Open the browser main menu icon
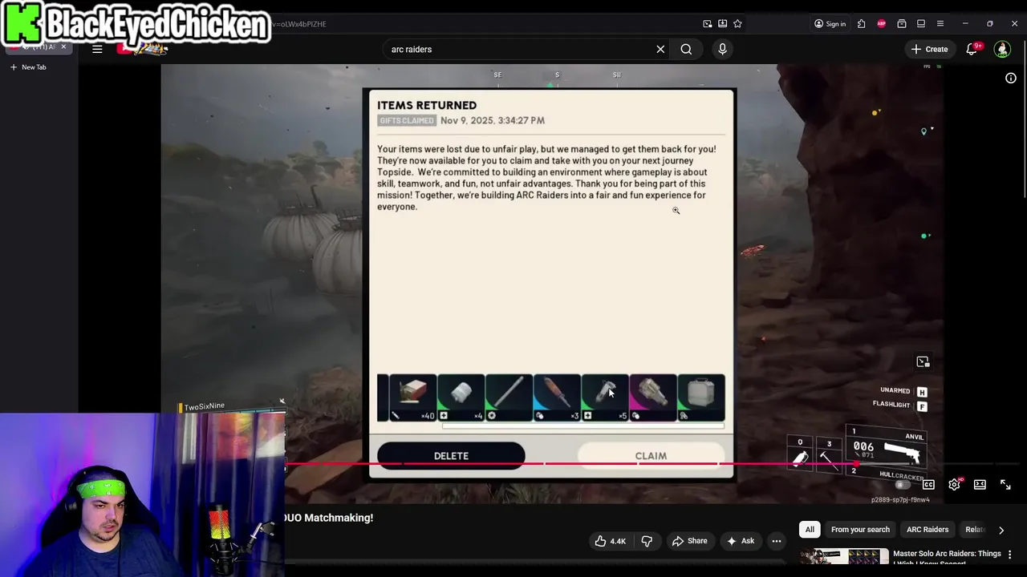 click(x=940, y=24)
